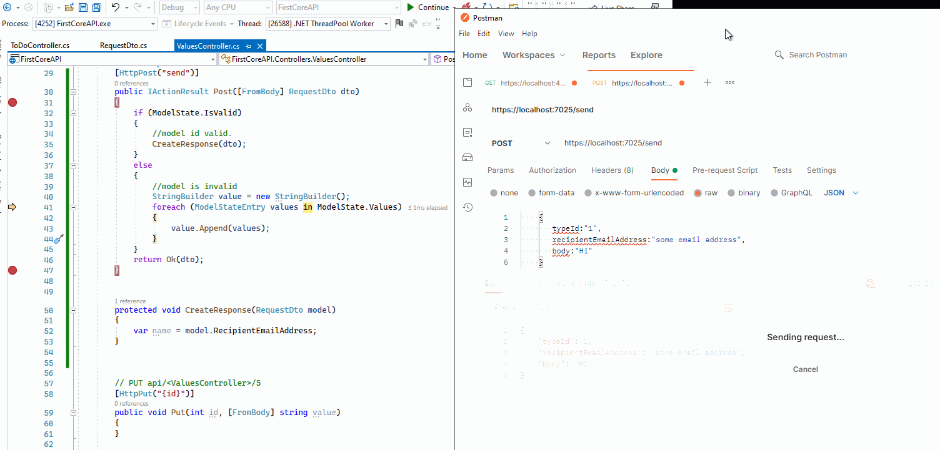Viewport: 940px width, 450px height.
Task: Close the ValuesController.cs tab
Action: tap(260, 46)
